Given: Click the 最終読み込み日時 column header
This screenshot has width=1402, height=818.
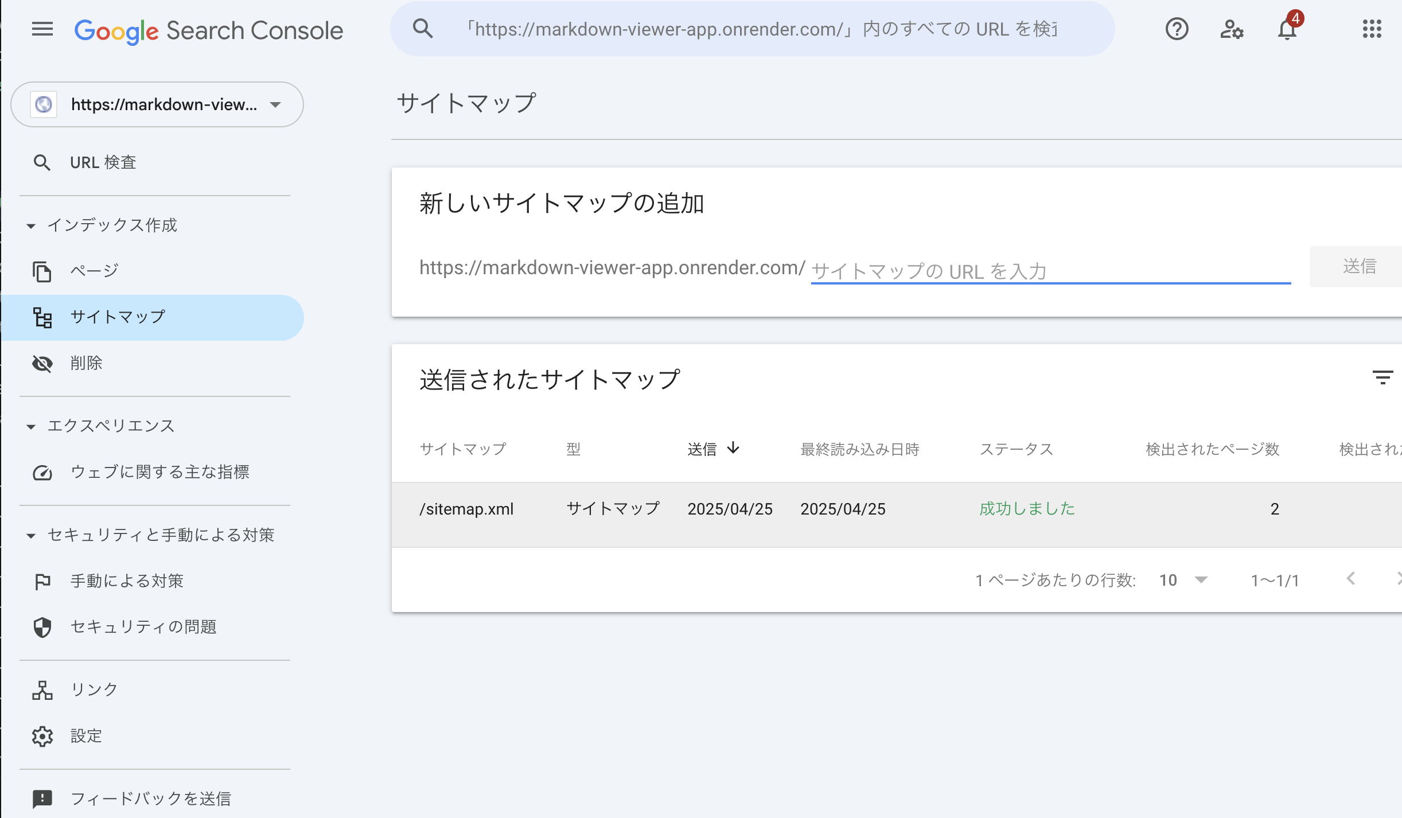Looking at the screenshot, I should click(860, 449).
